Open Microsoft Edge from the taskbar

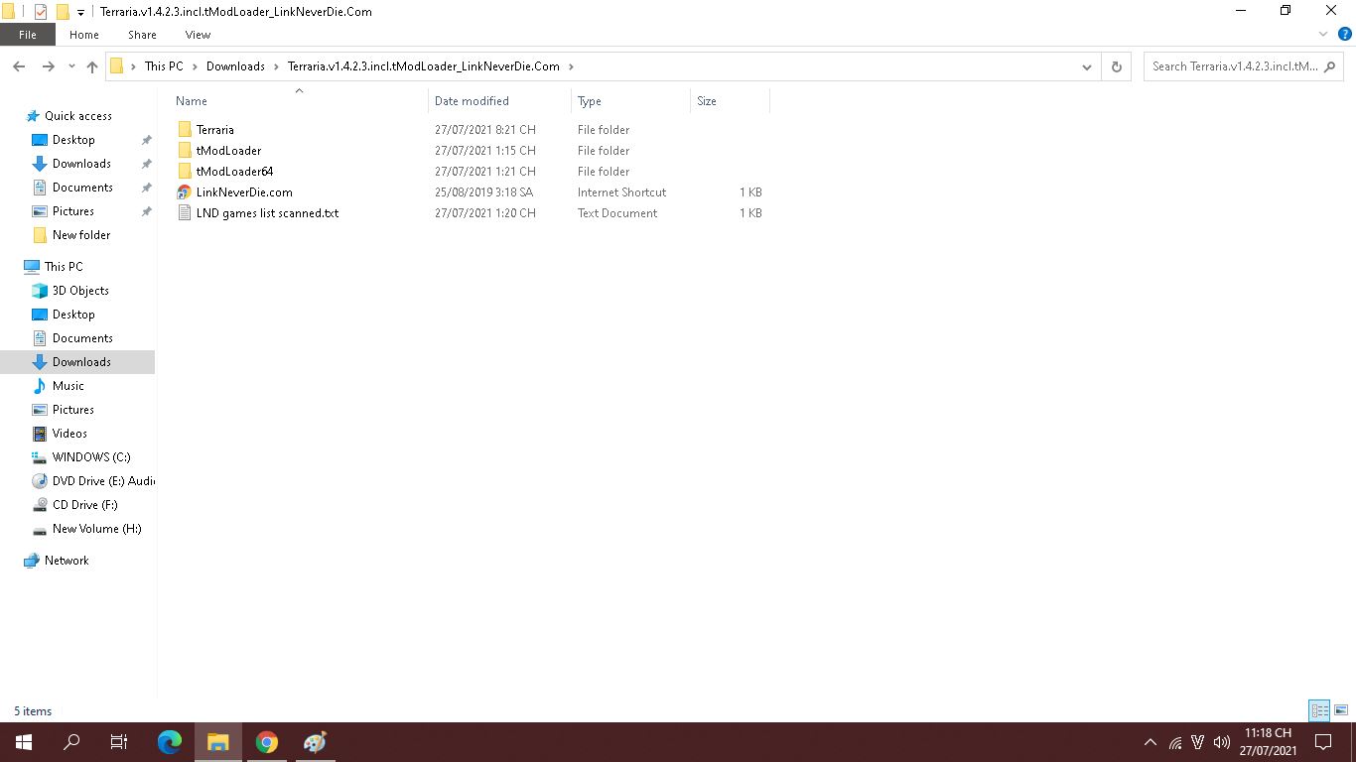point(170,742)
